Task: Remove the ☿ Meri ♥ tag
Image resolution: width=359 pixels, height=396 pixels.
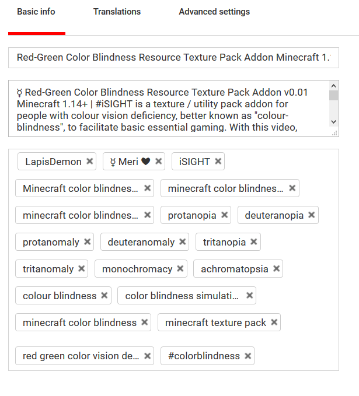Action: (159, 161)
